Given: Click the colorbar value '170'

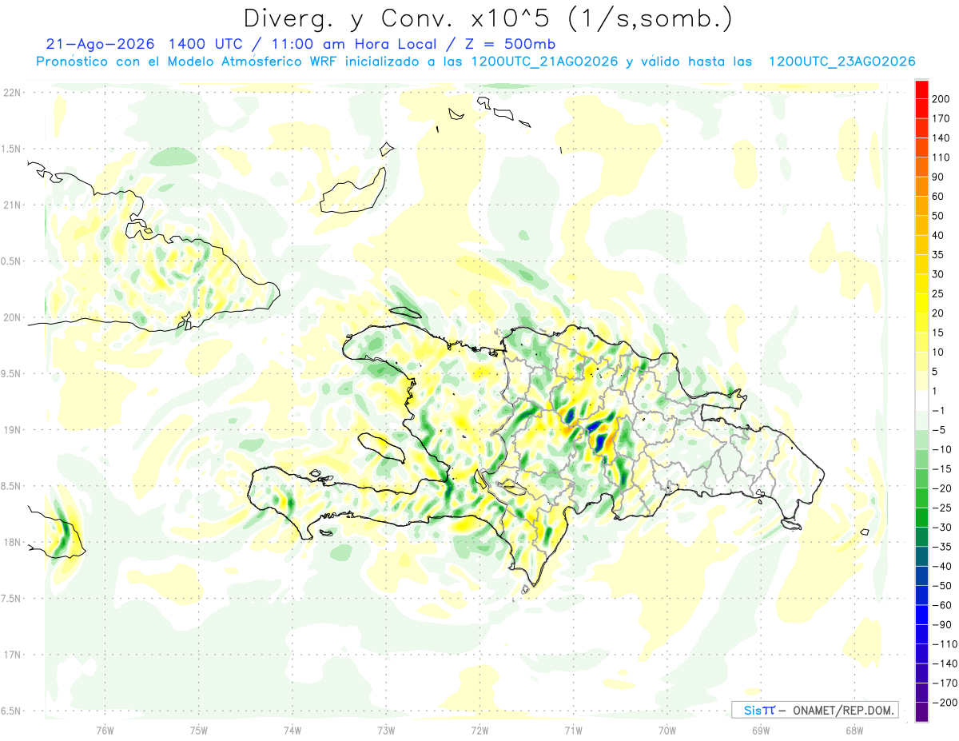Looking at the screenshot, I should pyautogui.click(x=941, y=118).
